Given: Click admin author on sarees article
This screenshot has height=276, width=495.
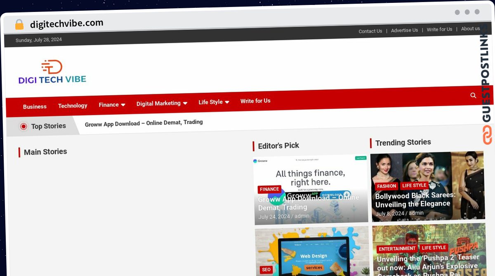Looking at the screenshot, I should point(416,213).
